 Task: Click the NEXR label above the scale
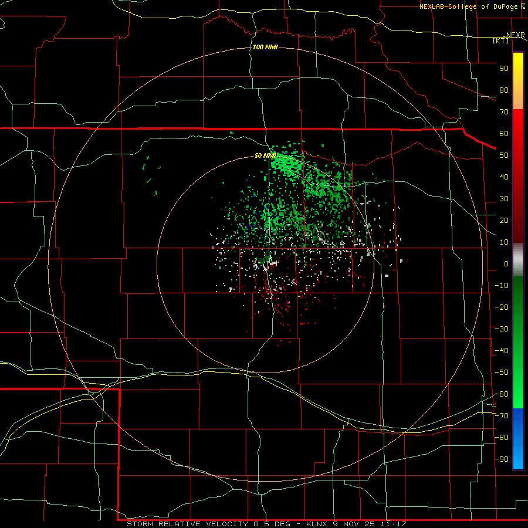tap(515, 35)
